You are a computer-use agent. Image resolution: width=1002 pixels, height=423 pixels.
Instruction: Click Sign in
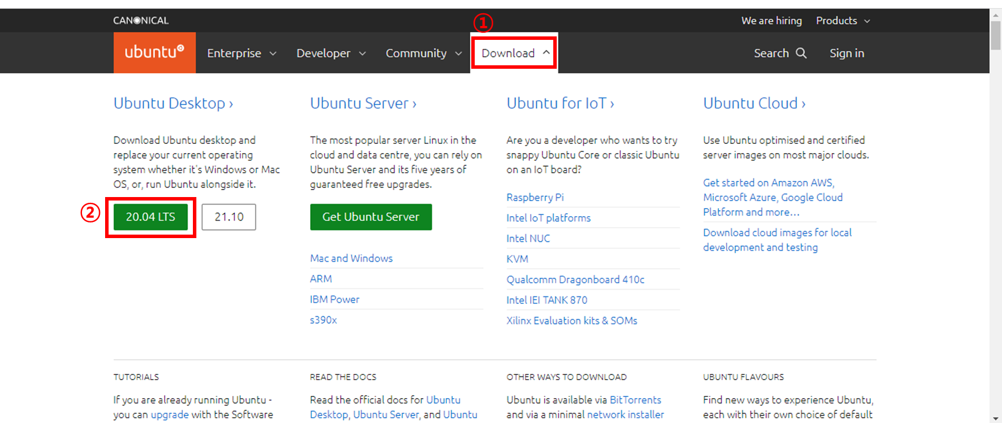point(847,53)
